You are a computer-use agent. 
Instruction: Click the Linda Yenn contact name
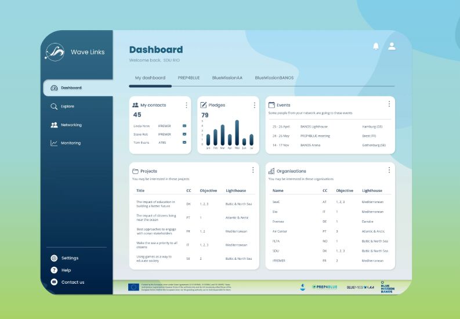click(x=142, y=126)
